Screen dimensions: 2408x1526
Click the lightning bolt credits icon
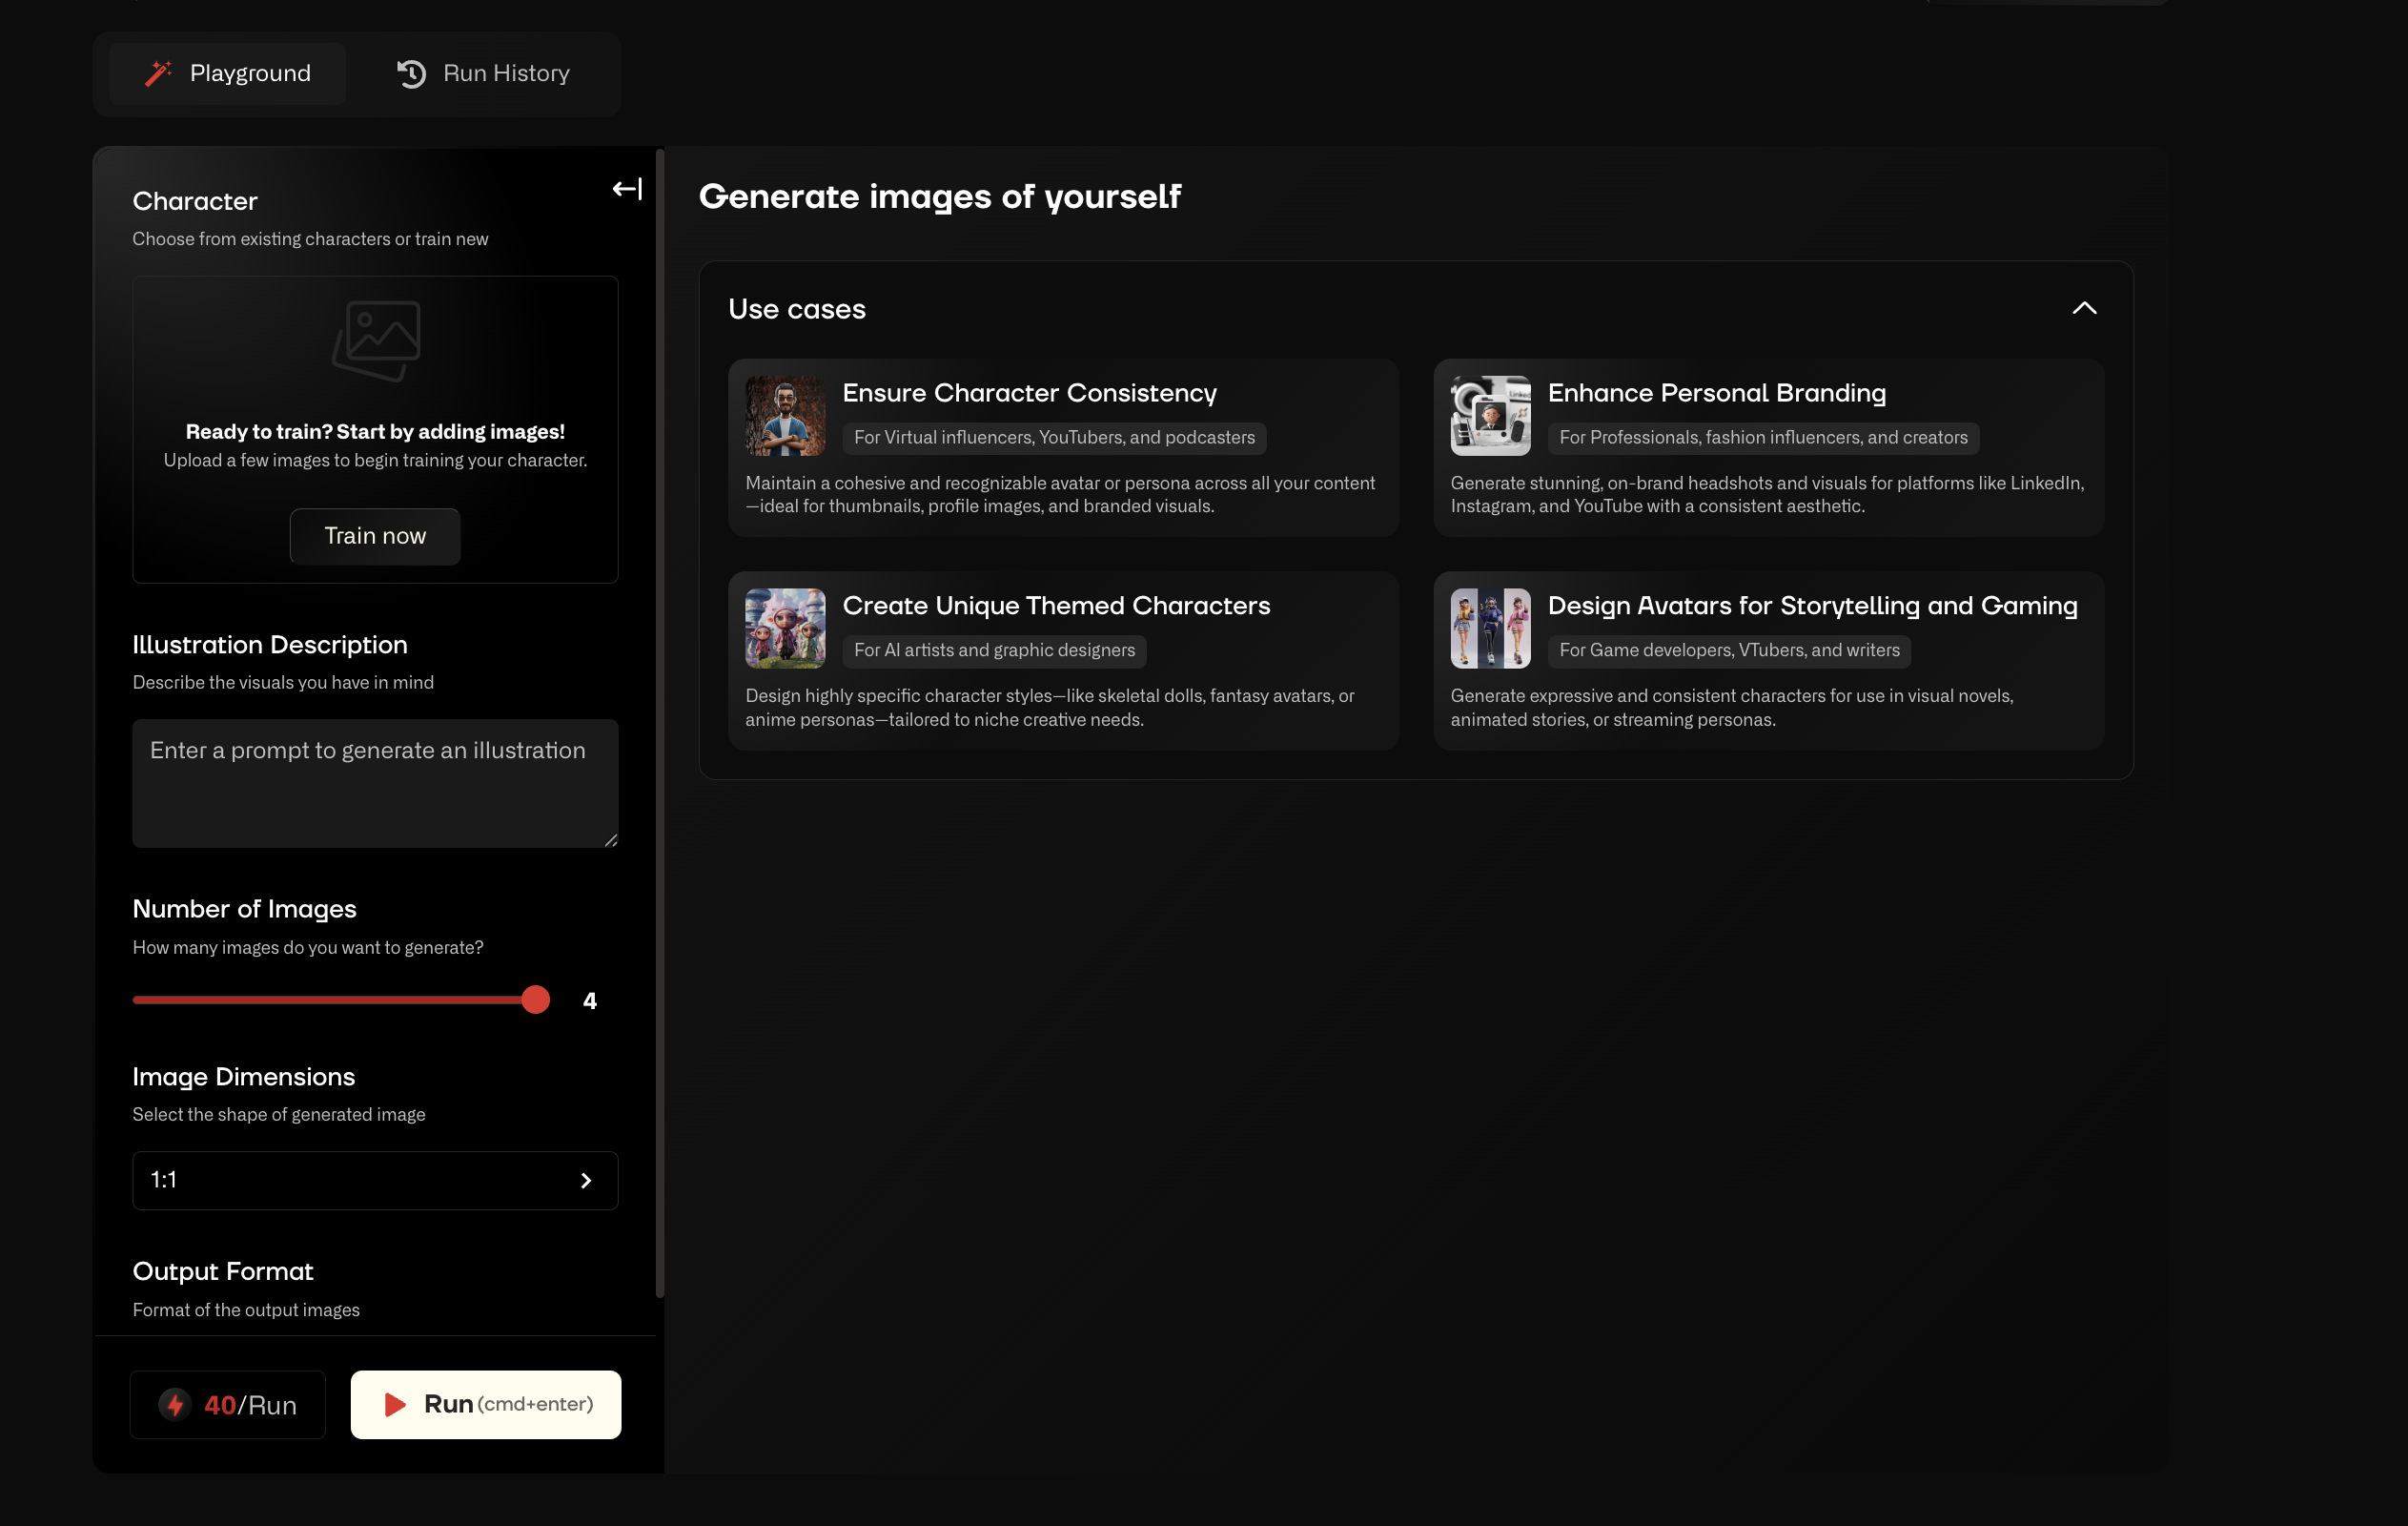(x=175, y=1404)
